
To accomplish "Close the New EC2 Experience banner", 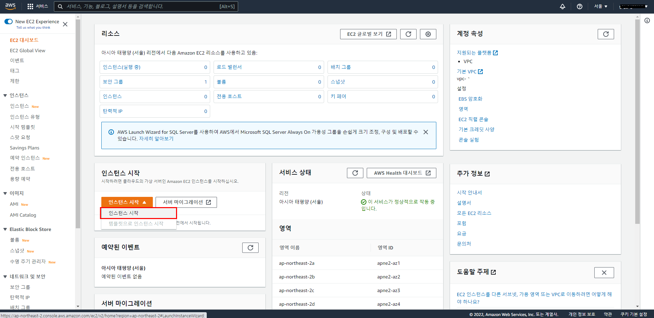I will (x=65, y=24).
